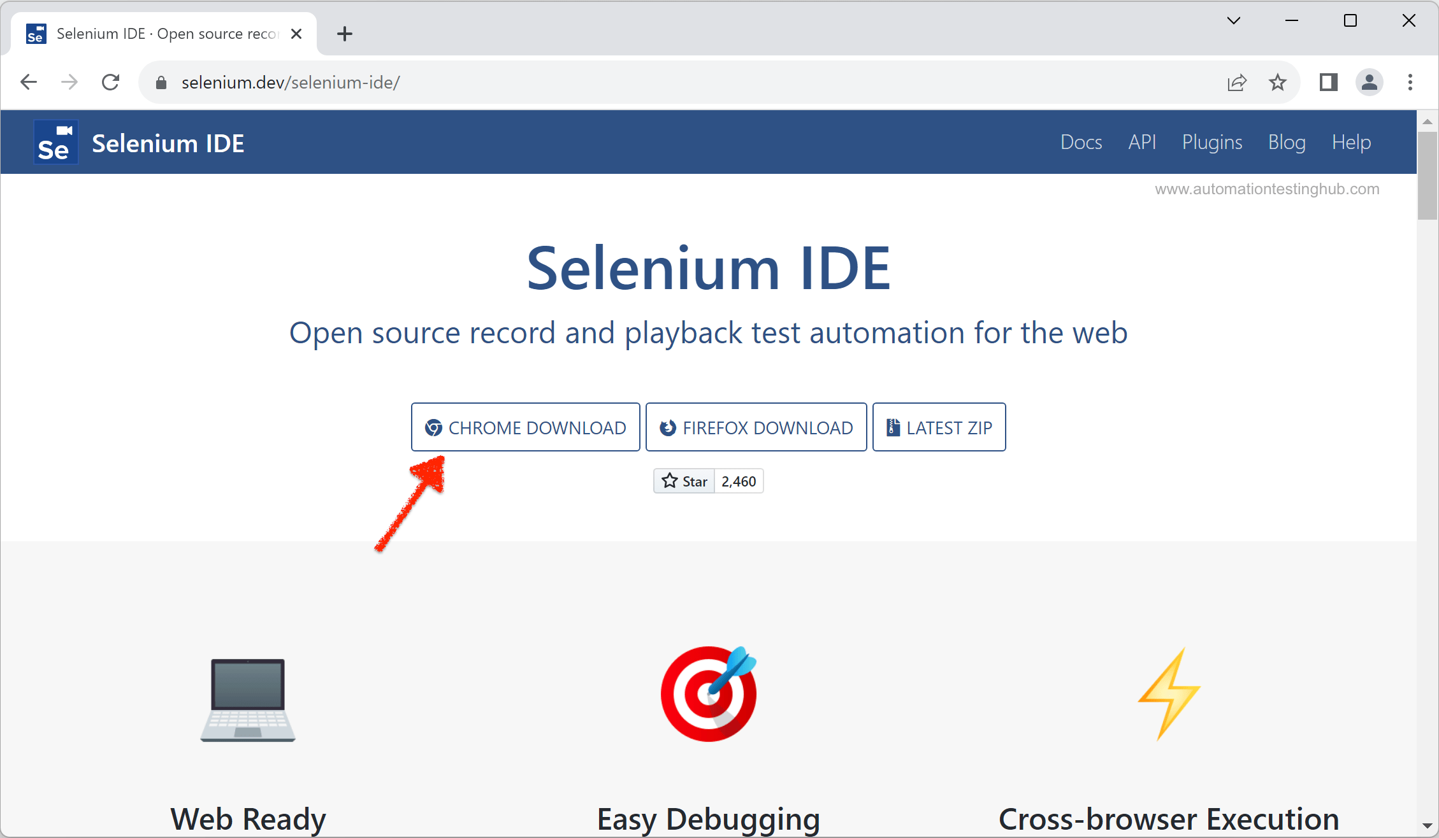This screenshot has height=838, width=1439.
Task: Bookmark this page with the star icon
Action: [1277, 82]
